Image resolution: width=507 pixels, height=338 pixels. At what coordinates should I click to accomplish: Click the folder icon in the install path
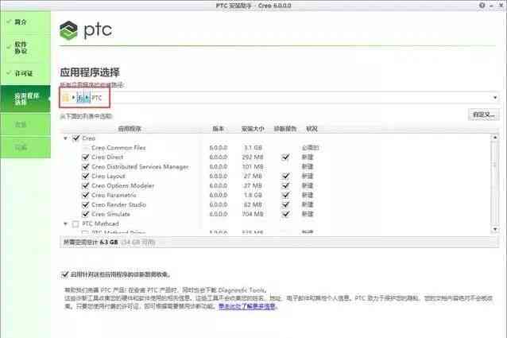coord(66,98)
